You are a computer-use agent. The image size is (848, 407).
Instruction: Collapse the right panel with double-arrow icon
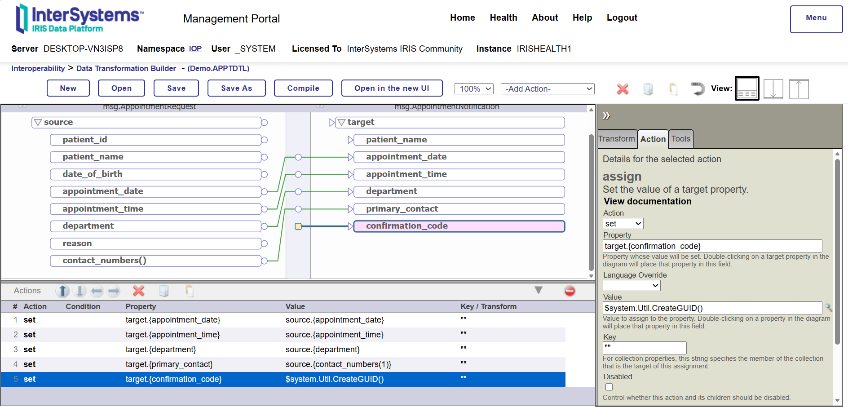click(606, 116)
